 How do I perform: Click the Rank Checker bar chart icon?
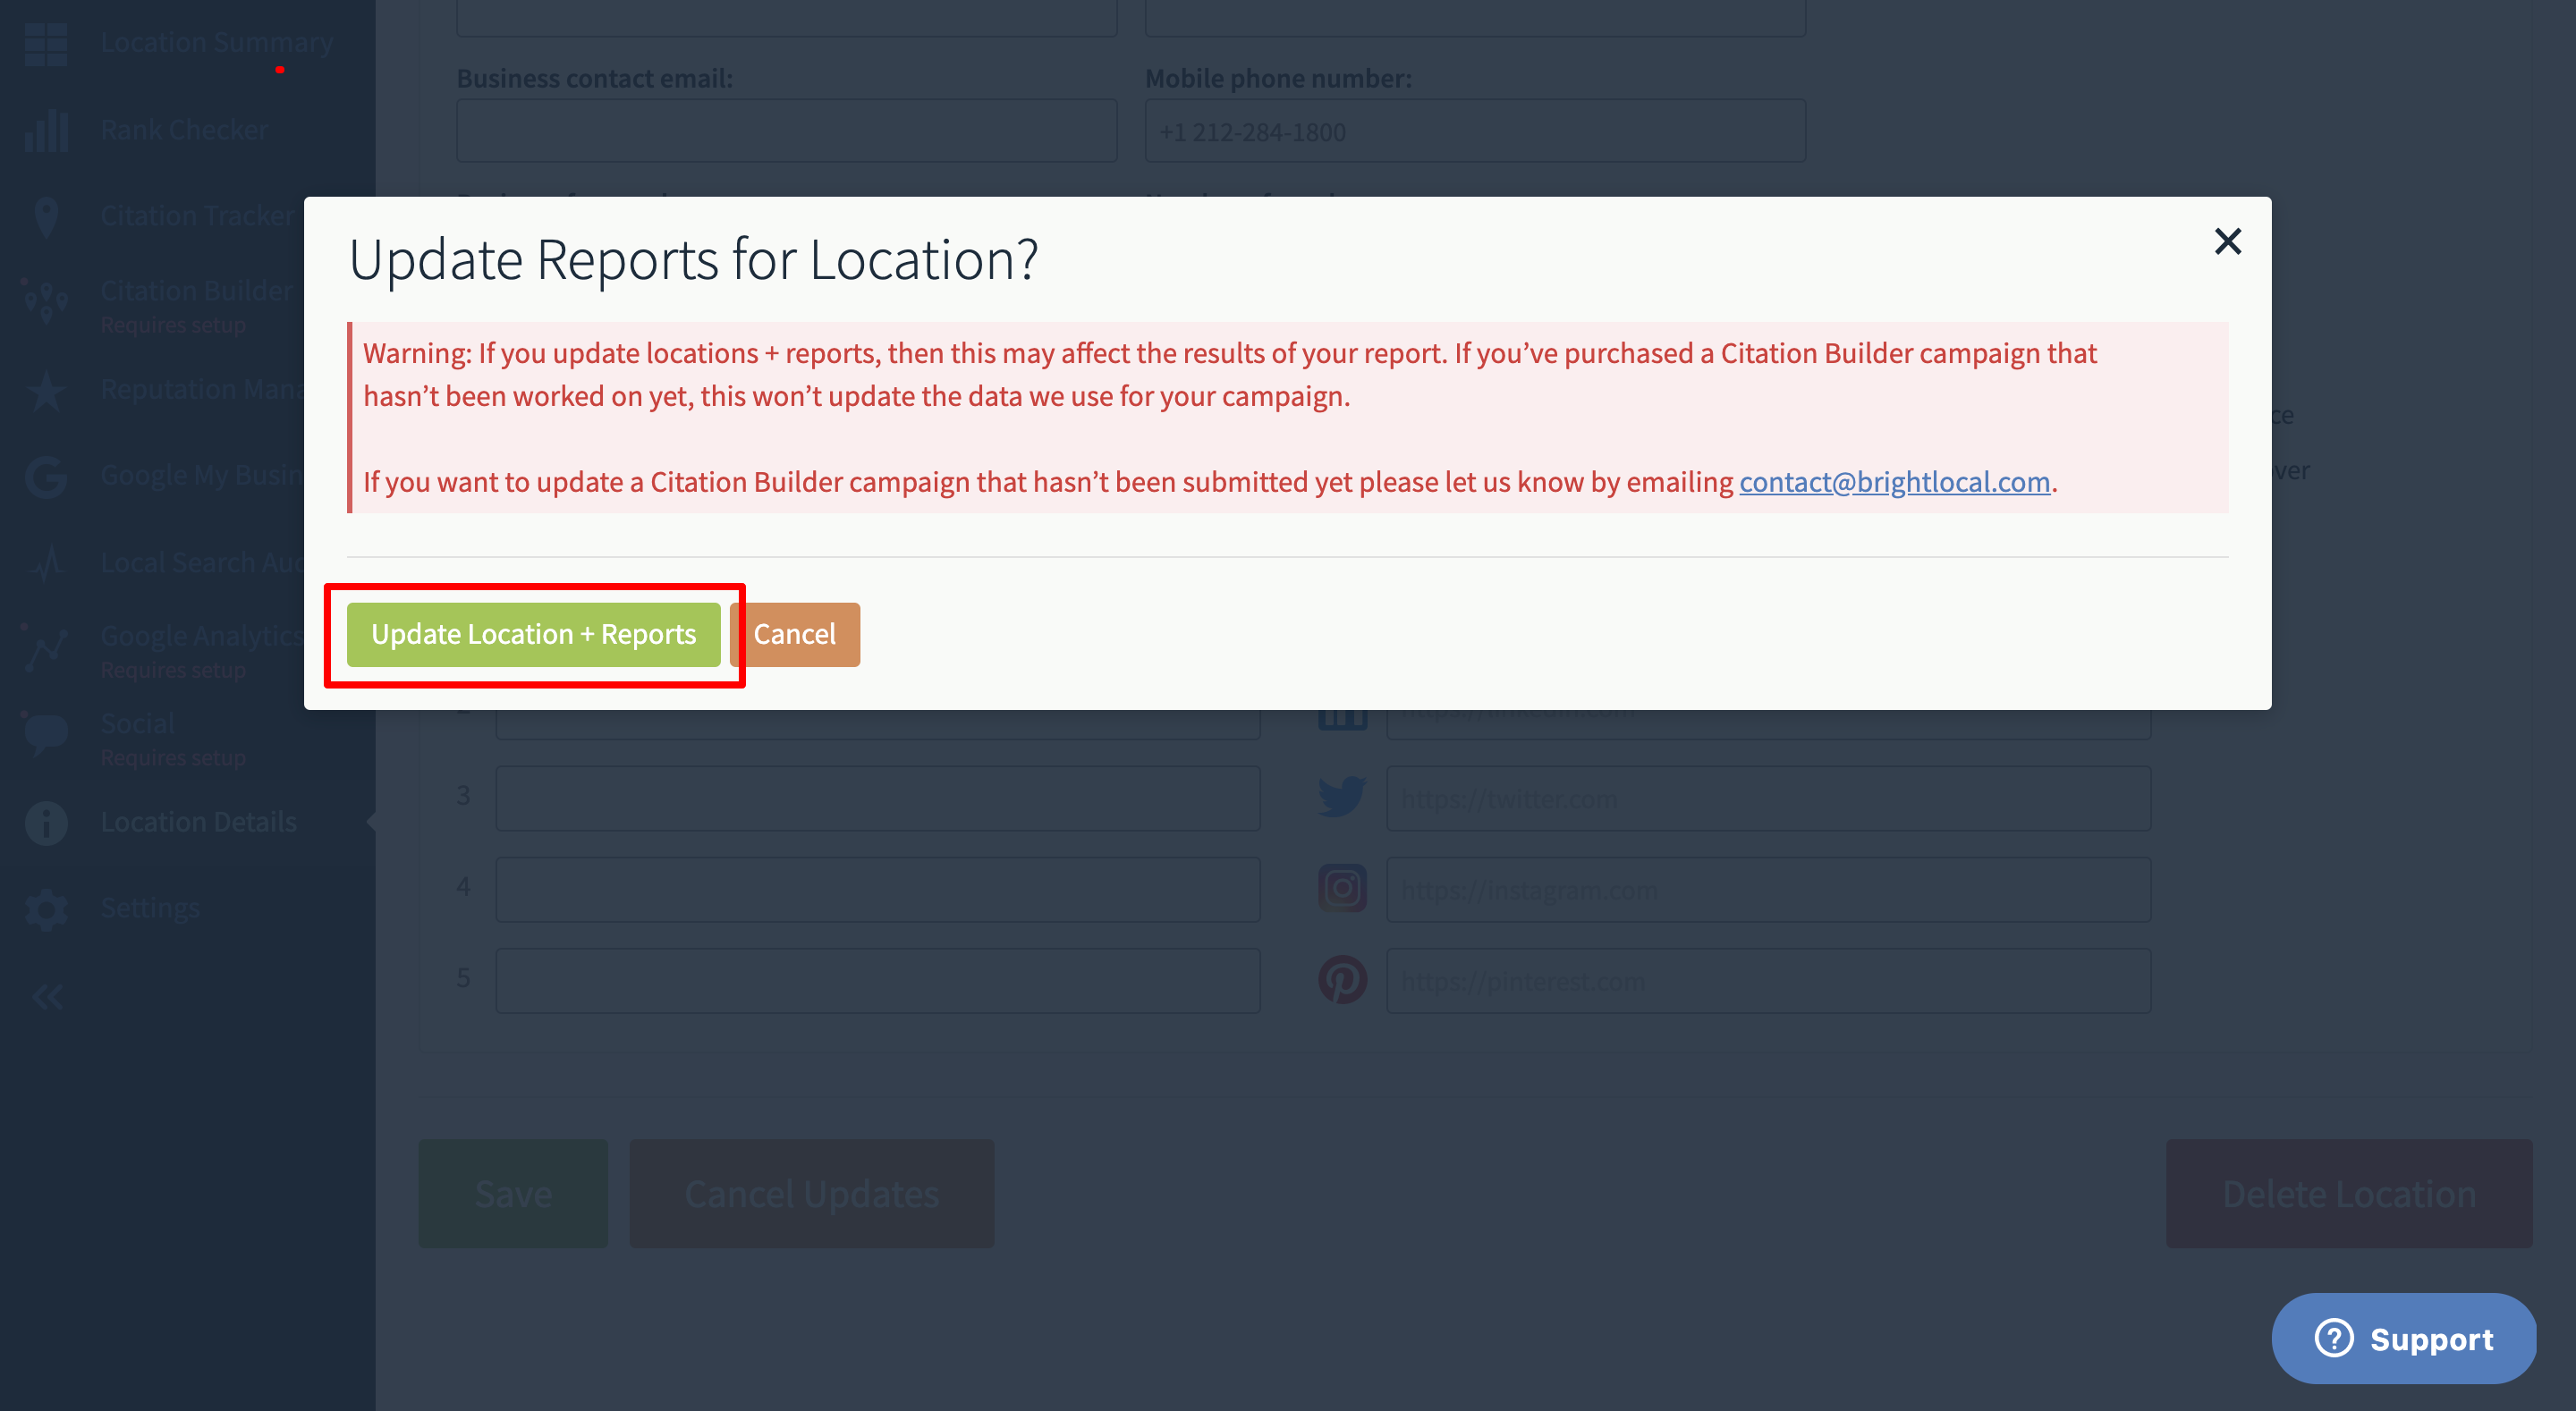[x=46, y=130]
